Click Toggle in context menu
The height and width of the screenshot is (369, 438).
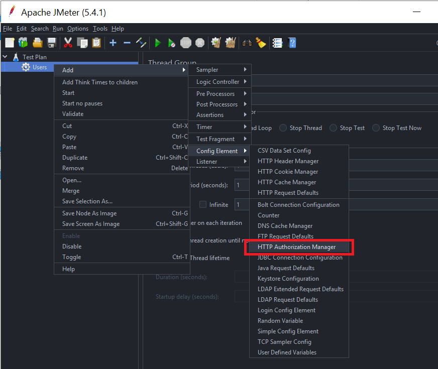pos(122,257)
